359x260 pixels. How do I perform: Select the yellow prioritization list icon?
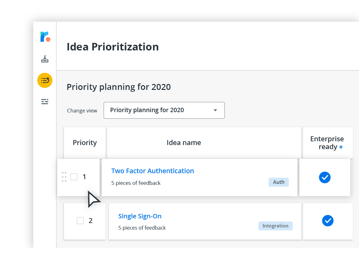(45, 81)
